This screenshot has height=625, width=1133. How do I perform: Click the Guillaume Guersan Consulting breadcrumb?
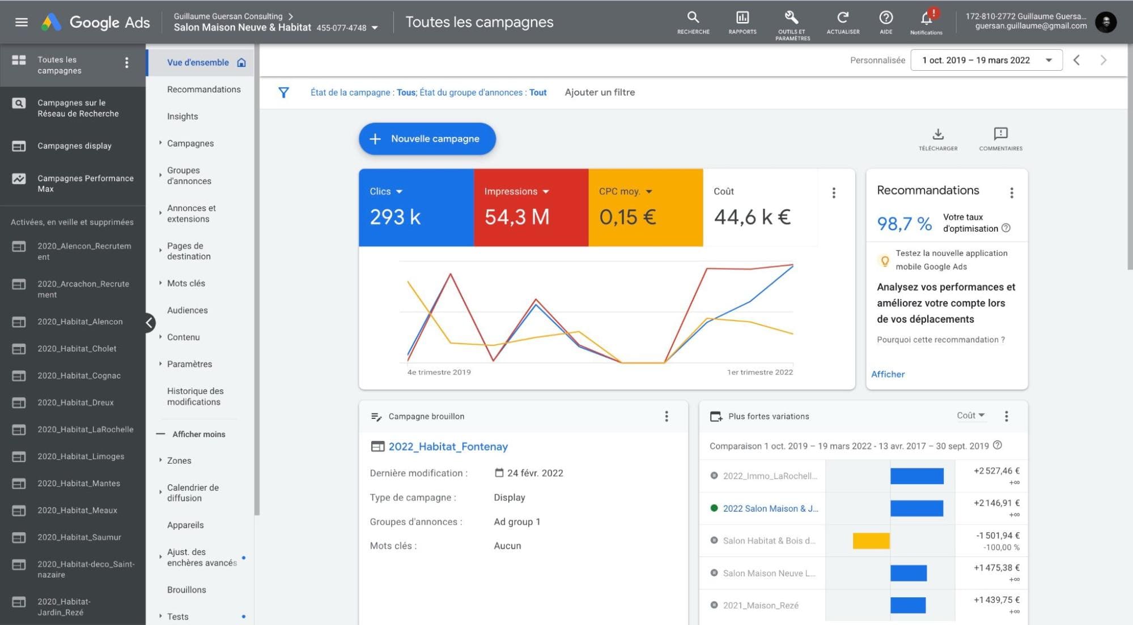pos(228,16)
